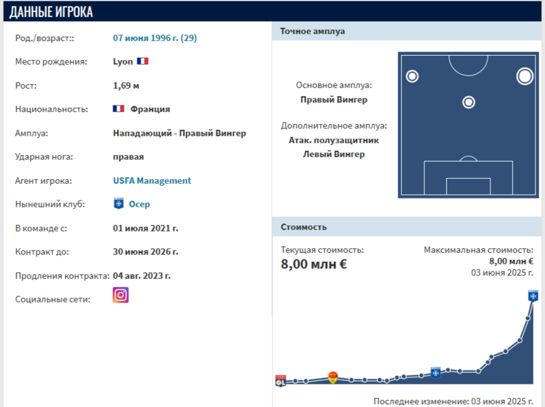Click the Lyon club logo at chart start

(x=281, y=380)
